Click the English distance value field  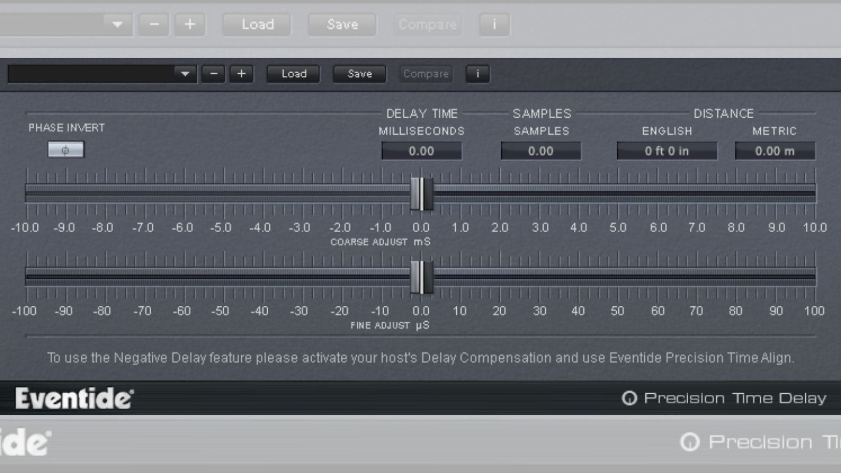click(x=667, y=151)
